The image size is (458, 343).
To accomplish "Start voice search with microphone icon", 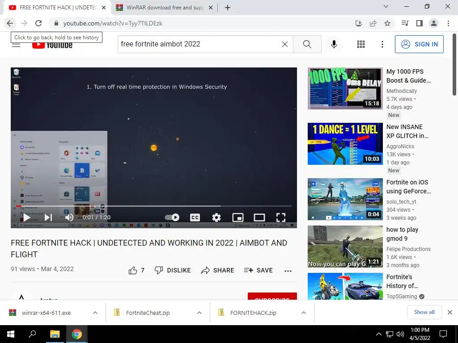I will click(334, 44).
